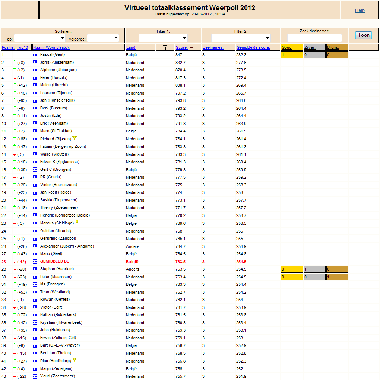Click trophy icon next to Richard (Rijssen)
Image resolution: width=380 pixels, height=380 pixels.
tap(75, 138)
